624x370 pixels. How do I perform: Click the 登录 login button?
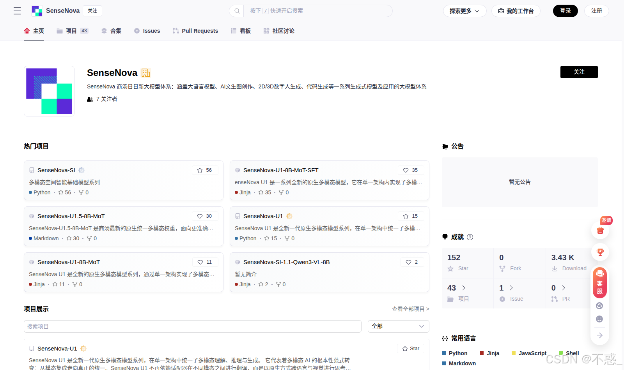(565, 11)
